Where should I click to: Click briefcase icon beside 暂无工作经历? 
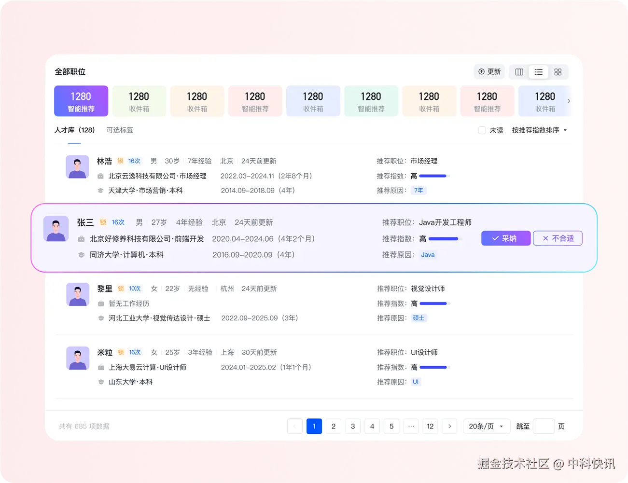(x=101, y=304)
